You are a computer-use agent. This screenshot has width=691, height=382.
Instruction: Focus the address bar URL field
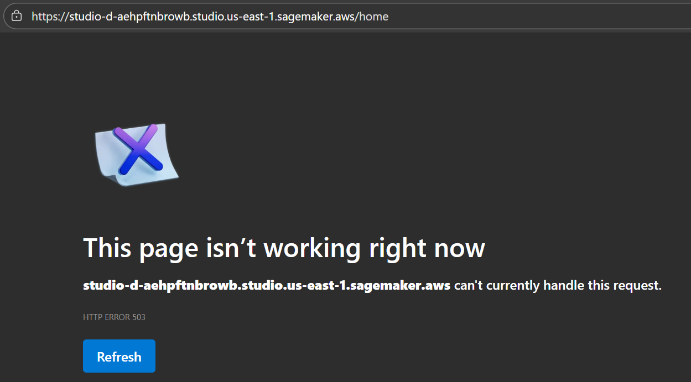click(x=354, y=16)
